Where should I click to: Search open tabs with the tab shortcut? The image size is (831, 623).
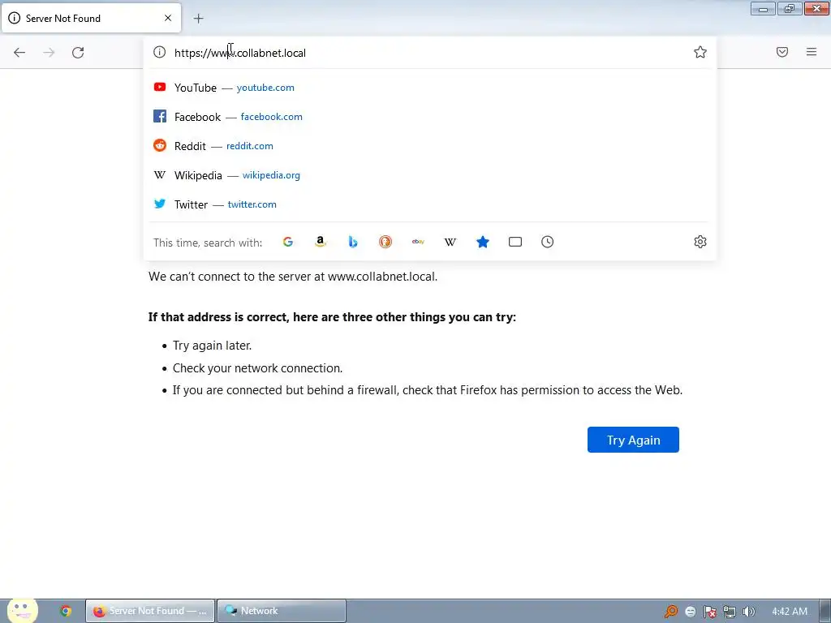click(515, 242)
